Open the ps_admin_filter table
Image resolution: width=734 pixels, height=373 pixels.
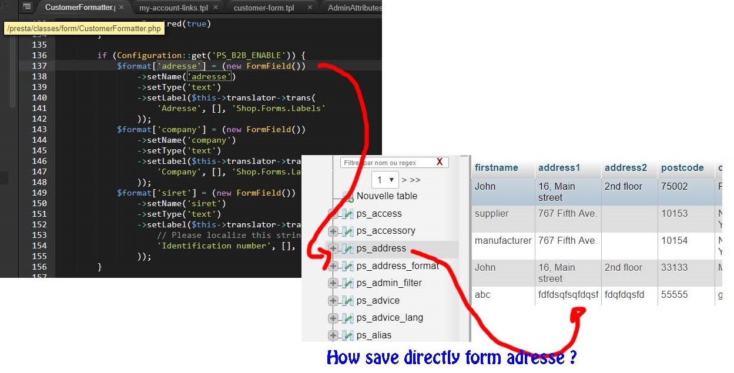389,283
